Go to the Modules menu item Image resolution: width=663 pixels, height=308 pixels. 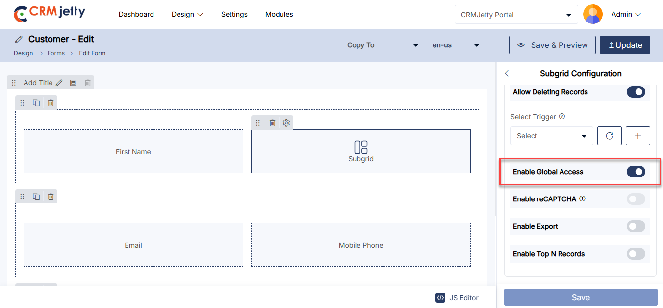click(279, 15)
